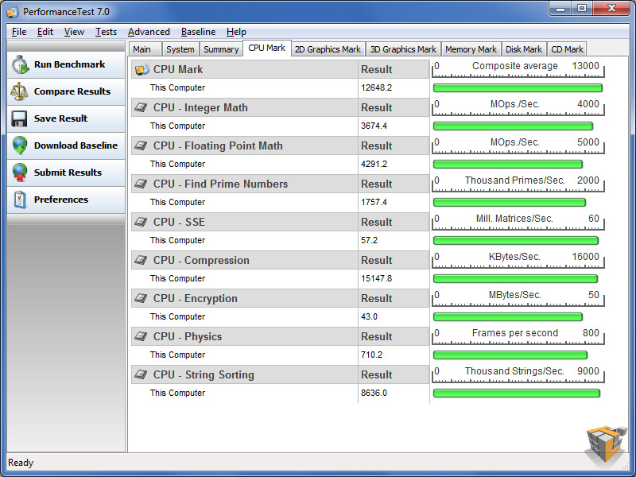Image resolution: width=636 pixels, height=477 pixels.
Task: Click the chip icon beside CPU - SSE
Action: pos(141,222)
